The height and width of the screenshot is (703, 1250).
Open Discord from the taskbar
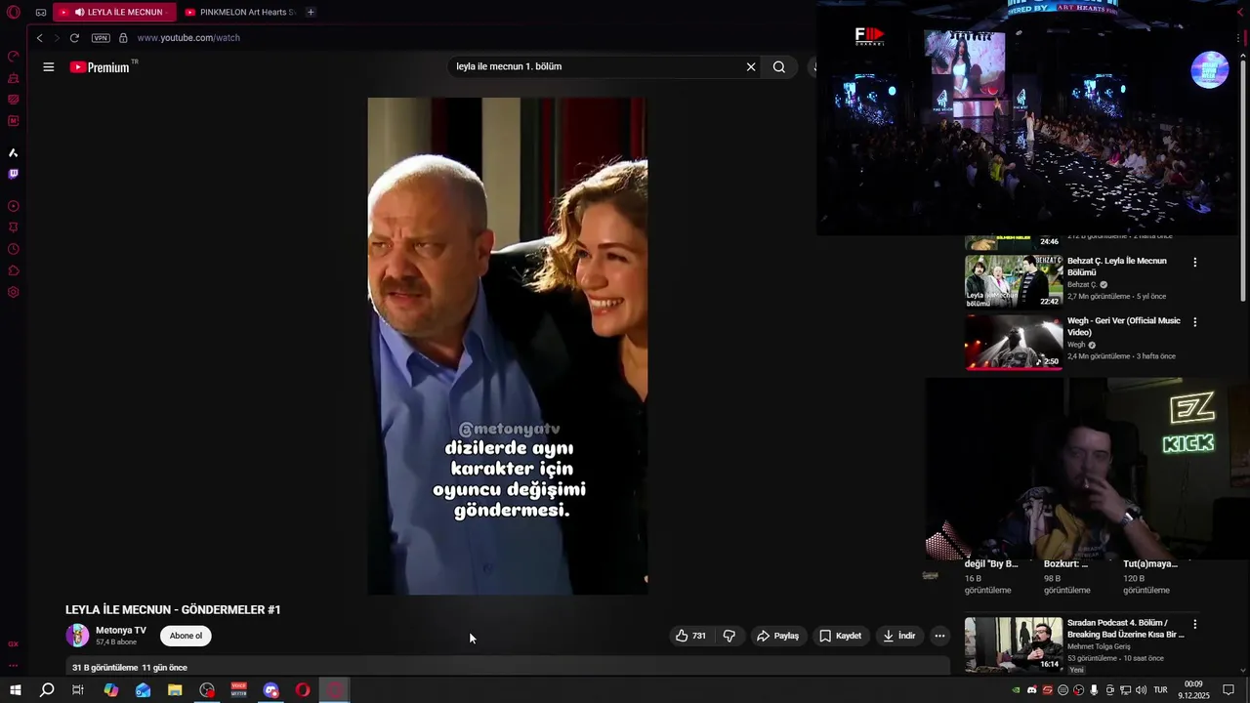click(271, 690)
